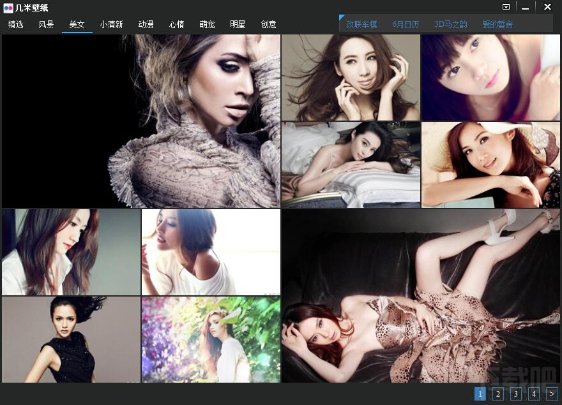Viewport: 562px width, 405px height.
Task: Select the woman in sun hat wallpaper
Action: pyautogui.click(x=490, y=165)
